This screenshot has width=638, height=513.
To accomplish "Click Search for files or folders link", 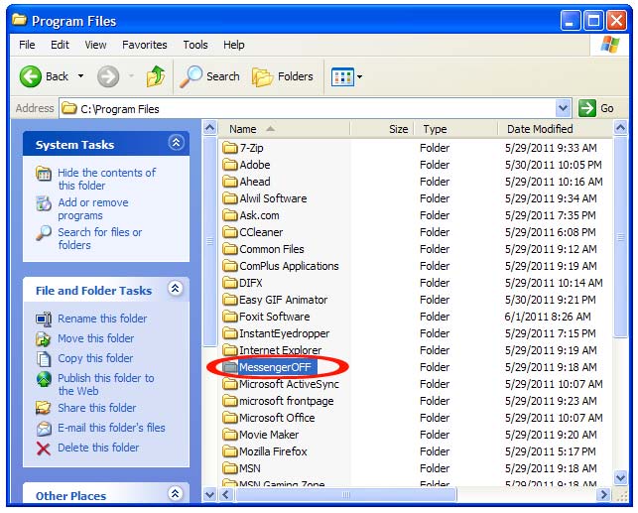I will point(99,238).
